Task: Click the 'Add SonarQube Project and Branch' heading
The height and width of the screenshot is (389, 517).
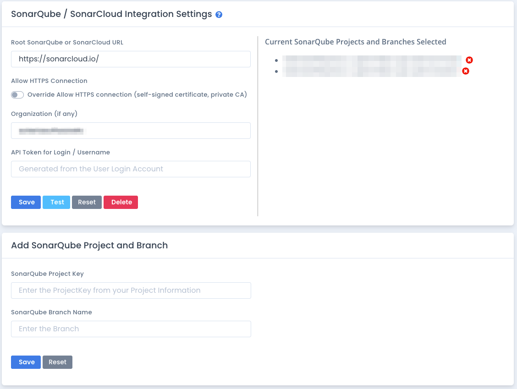Action: pos(89,245)
